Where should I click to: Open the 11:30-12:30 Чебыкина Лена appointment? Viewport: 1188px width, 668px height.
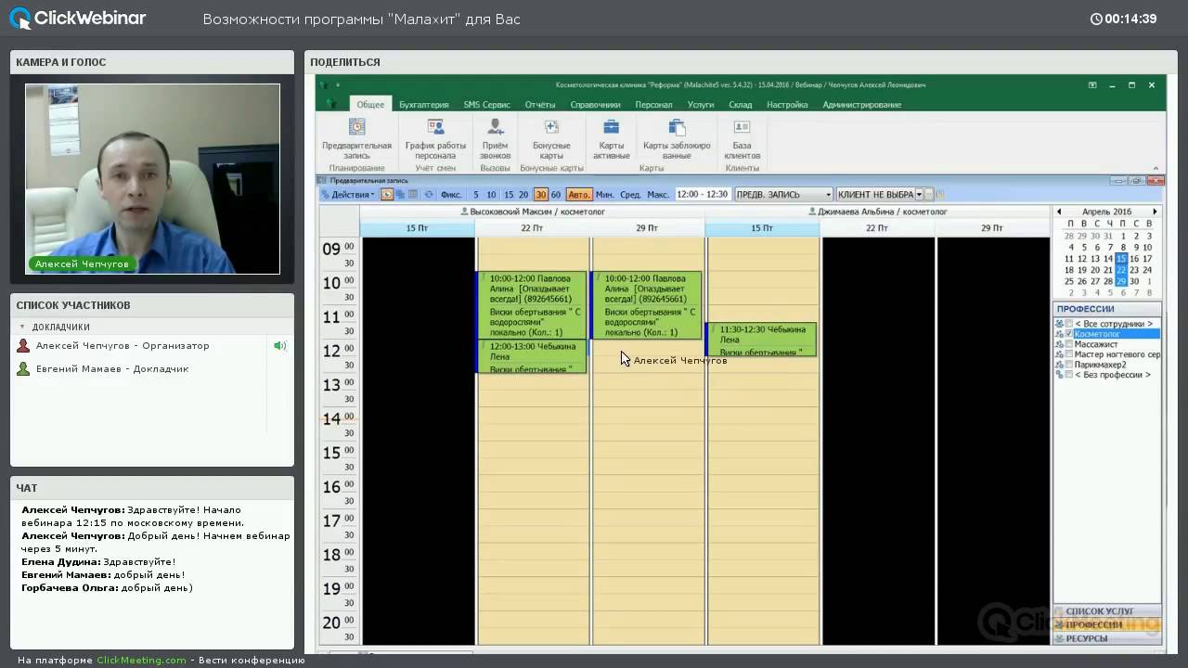pyautogui.click(x=762, y=339)
